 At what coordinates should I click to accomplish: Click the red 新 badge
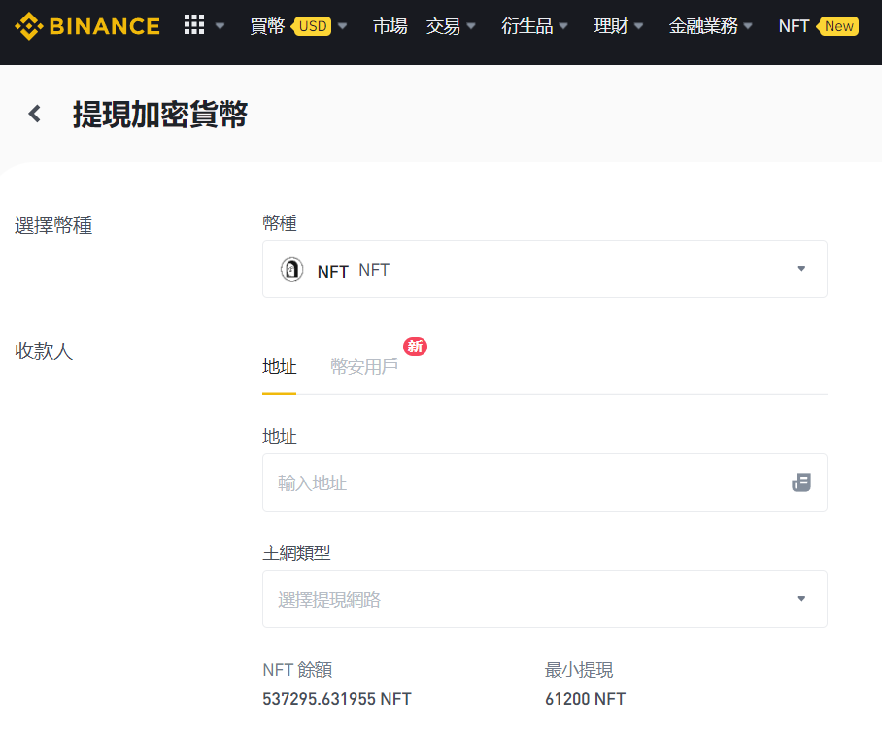click(x=415, y=347)
